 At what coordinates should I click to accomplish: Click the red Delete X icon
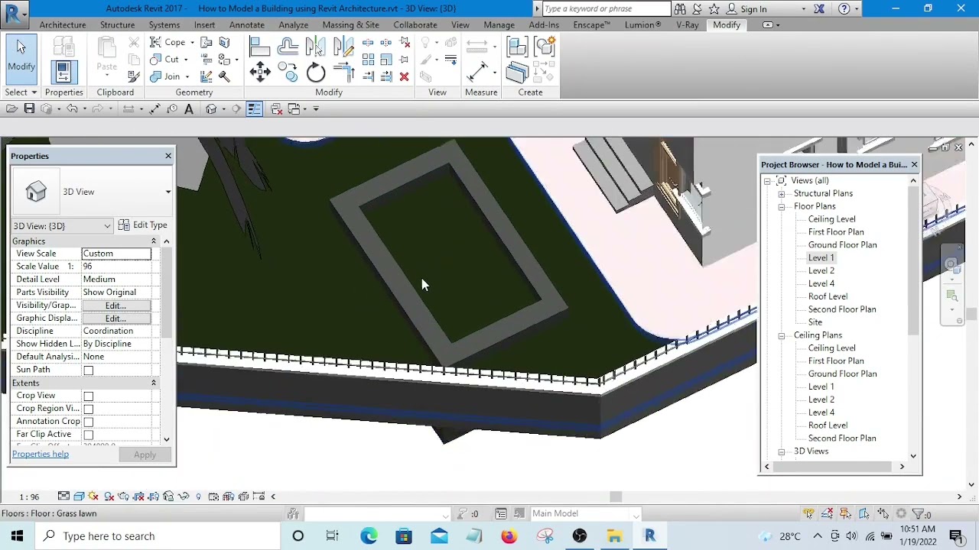[404, 76]
